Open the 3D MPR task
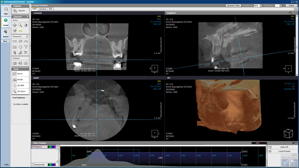Image resolution: width=299 pixels, height=168 pixels. click(20, 85)
